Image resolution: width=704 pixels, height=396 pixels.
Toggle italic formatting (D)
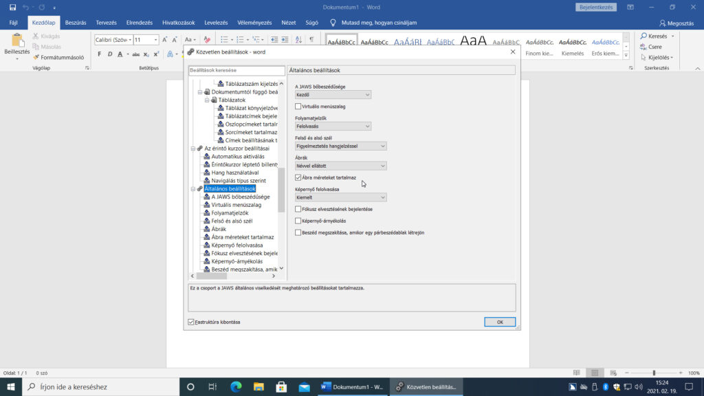[109, 54]
